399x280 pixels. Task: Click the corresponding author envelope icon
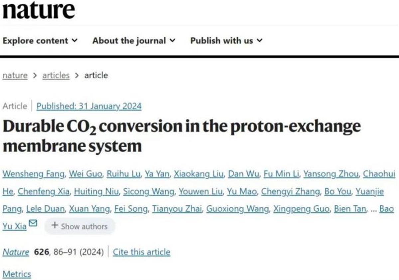coord(33,223)
